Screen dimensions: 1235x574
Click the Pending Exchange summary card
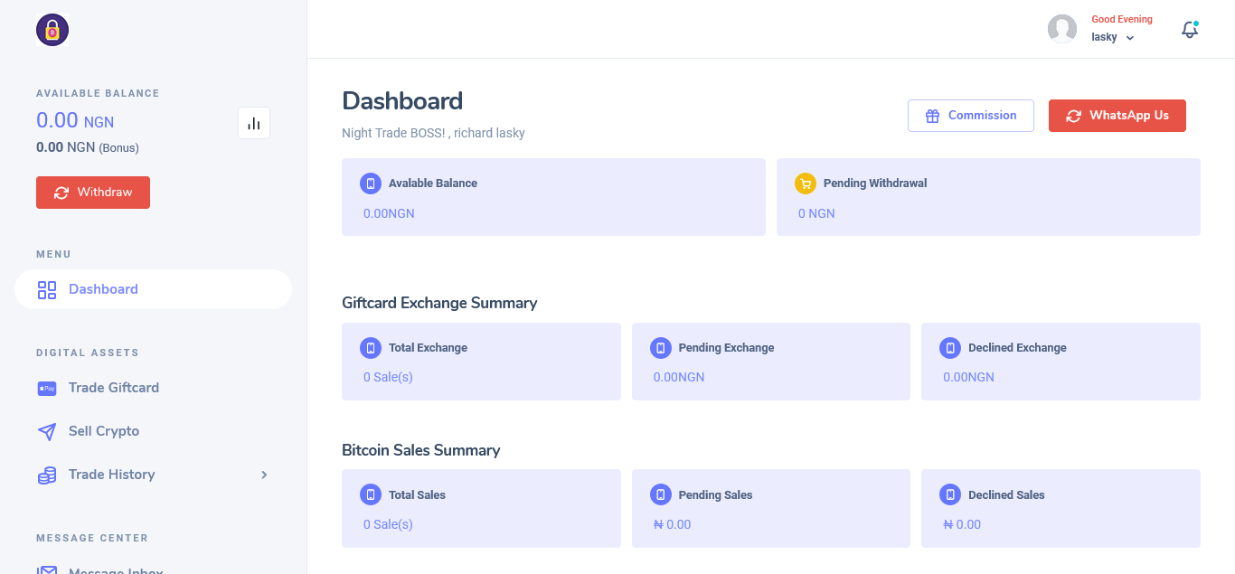click(x=770, y=362)
